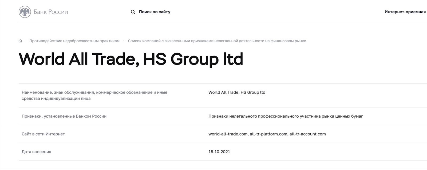
Task: Open "Поиск по сайту" search field
Action: 155,12
